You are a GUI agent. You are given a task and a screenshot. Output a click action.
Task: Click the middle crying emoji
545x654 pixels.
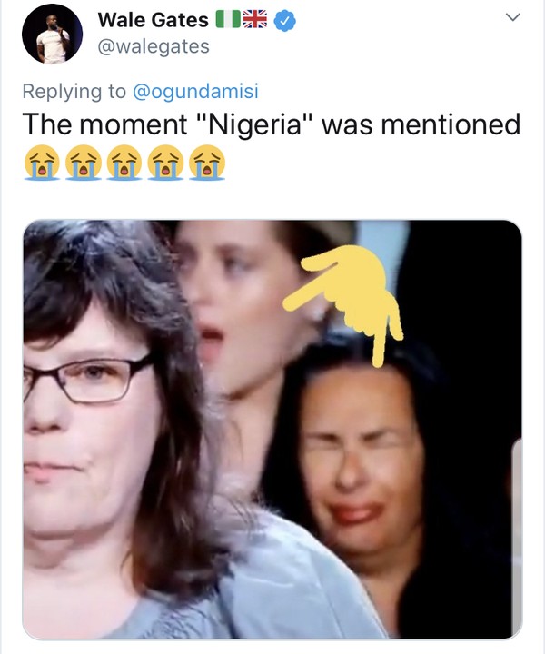point(124,163)
